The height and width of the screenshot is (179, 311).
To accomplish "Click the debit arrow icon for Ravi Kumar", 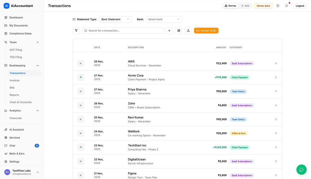I will click(x=81, y=119).
